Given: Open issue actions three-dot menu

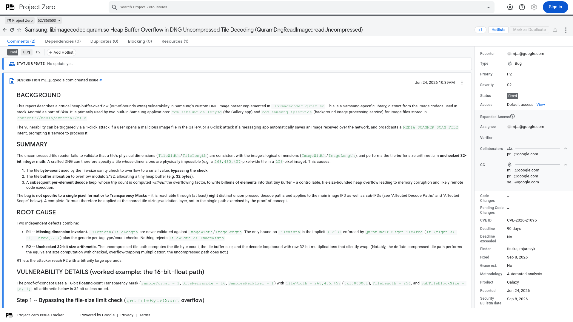Looking at the screenshot, I should [566, 30].
